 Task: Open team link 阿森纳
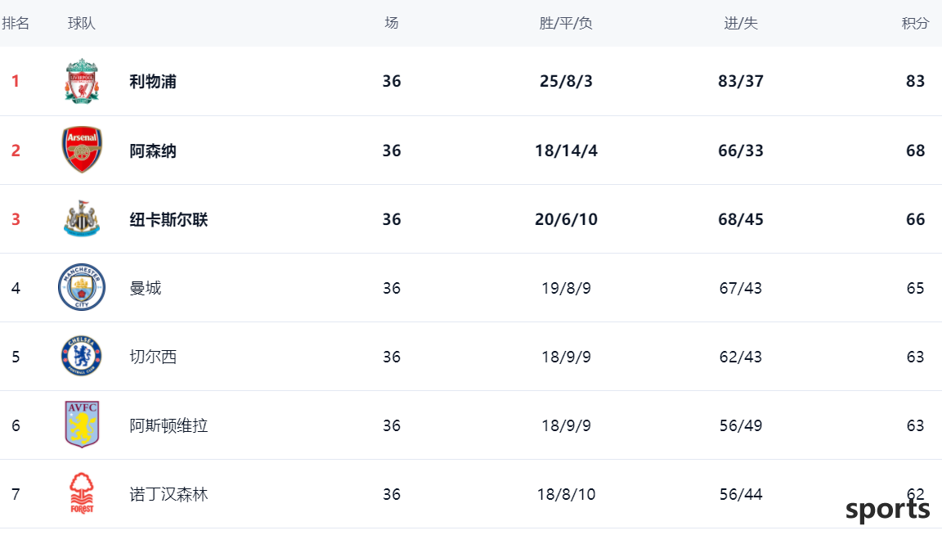tap(153, 151)
